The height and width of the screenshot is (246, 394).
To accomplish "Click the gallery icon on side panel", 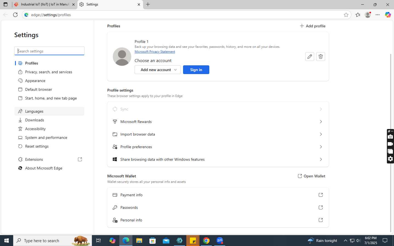I will 390,151.
